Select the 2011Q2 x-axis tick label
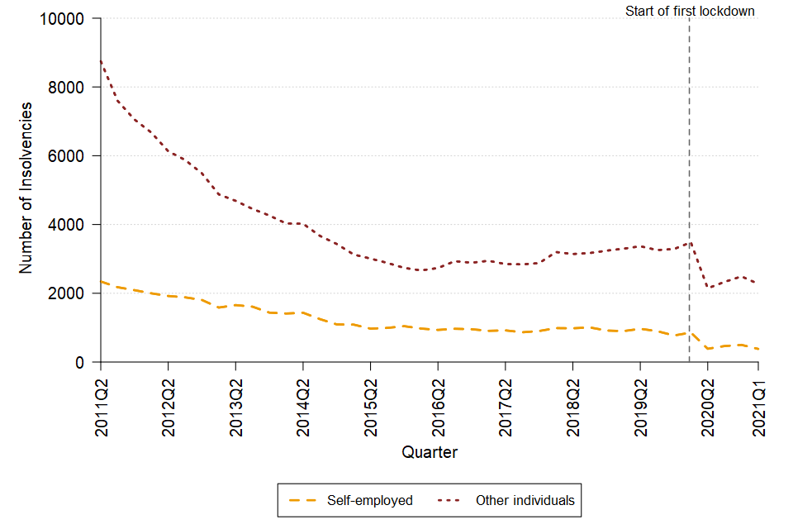The width and height of the screenshot is (793, 529). [101, 403]
